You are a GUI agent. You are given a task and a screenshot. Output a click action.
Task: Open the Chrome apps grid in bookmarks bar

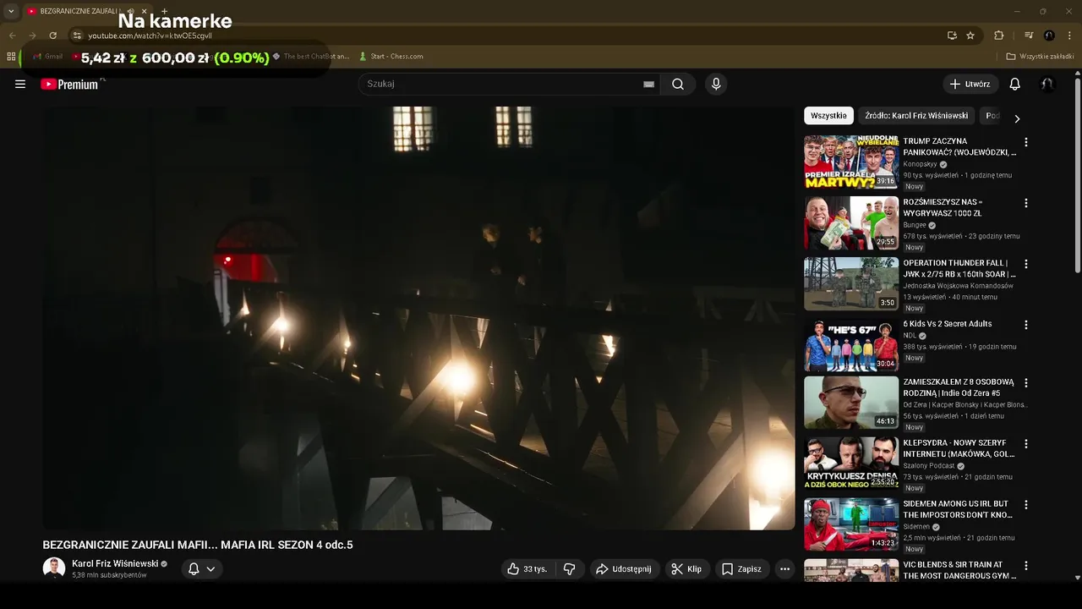coord(11,57)
